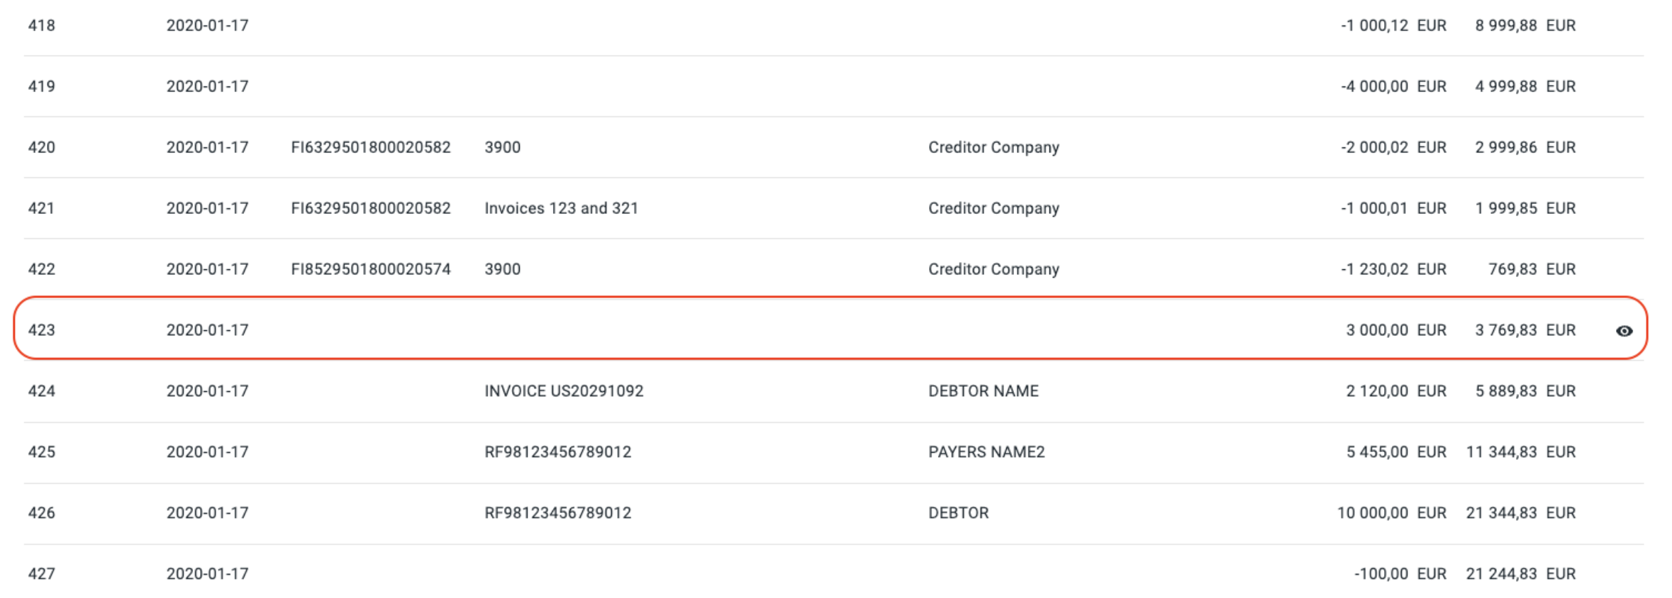Click the date in row 419
Screen dimensions: 1672x598
tap(207, 86)
